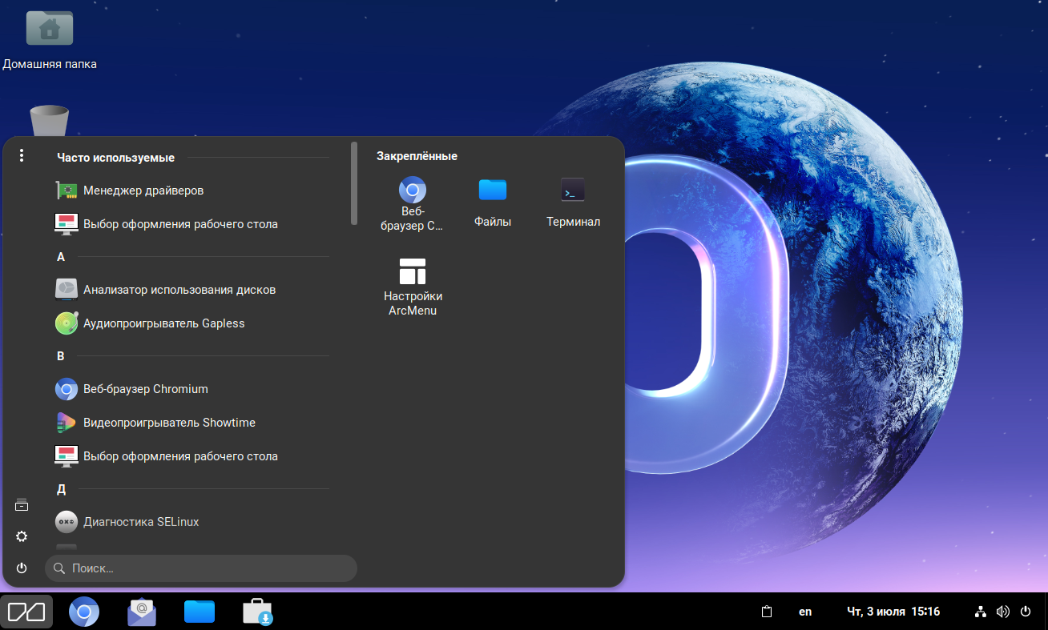Launch Видеопроигрыватель Showtime from the list

coord(169,423)
